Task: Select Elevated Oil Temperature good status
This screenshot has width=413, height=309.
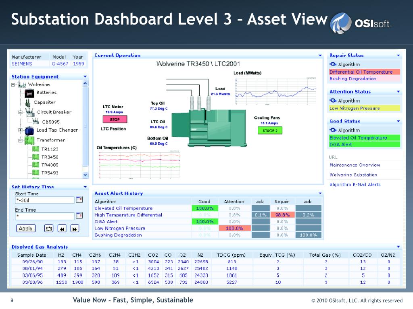Action: pos(365,138)
